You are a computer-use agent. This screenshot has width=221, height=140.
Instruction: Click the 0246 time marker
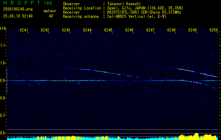click(129, 30)
